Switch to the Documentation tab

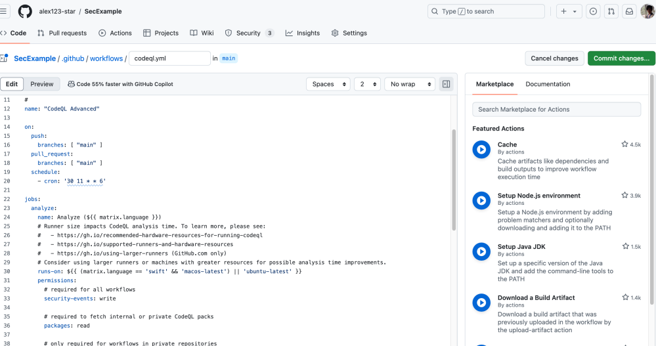tap(548, 84)
